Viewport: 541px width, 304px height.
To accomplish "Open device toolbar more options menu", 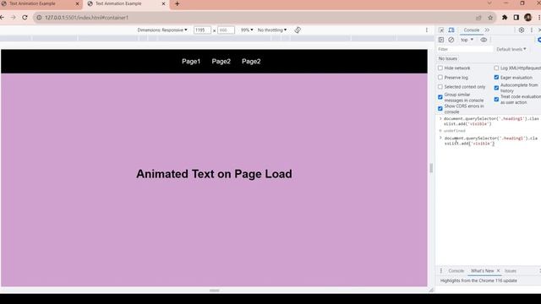I will pos(426,30).
